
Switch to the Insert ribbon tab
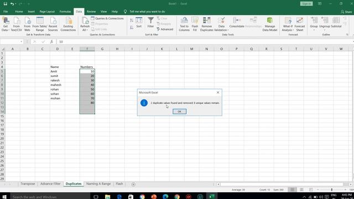click(31, 12)
